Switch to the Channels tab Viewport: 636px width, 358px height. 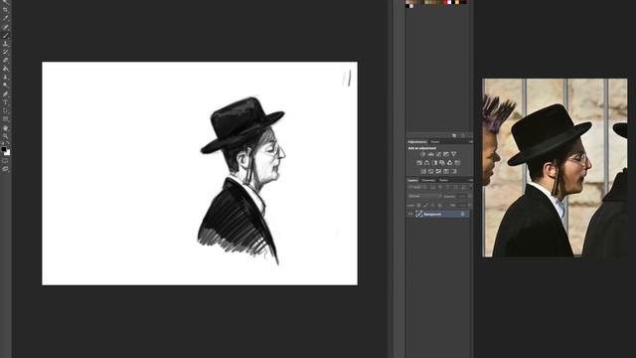click(428, 180)
